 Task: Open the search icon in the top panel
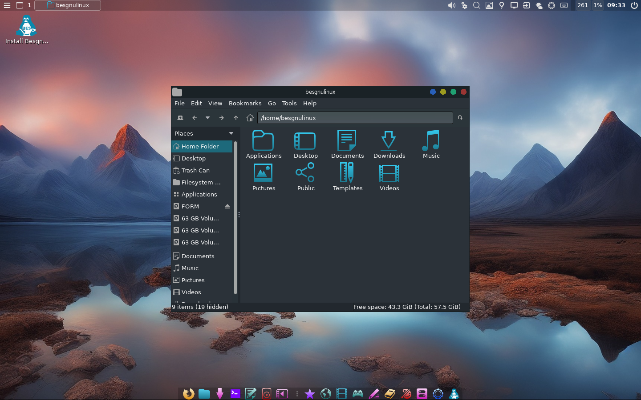[477, 5]
